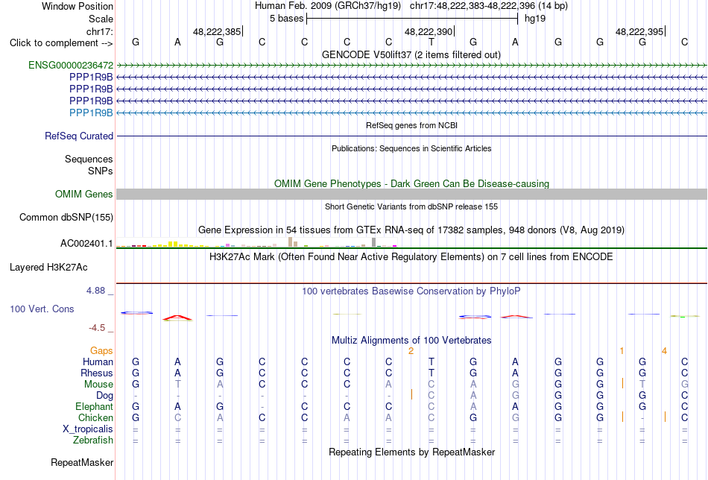The width and height of the screenshot is (708, 480).
Task: Click the T base in the Human alignment row
Action: coord(432,361)
